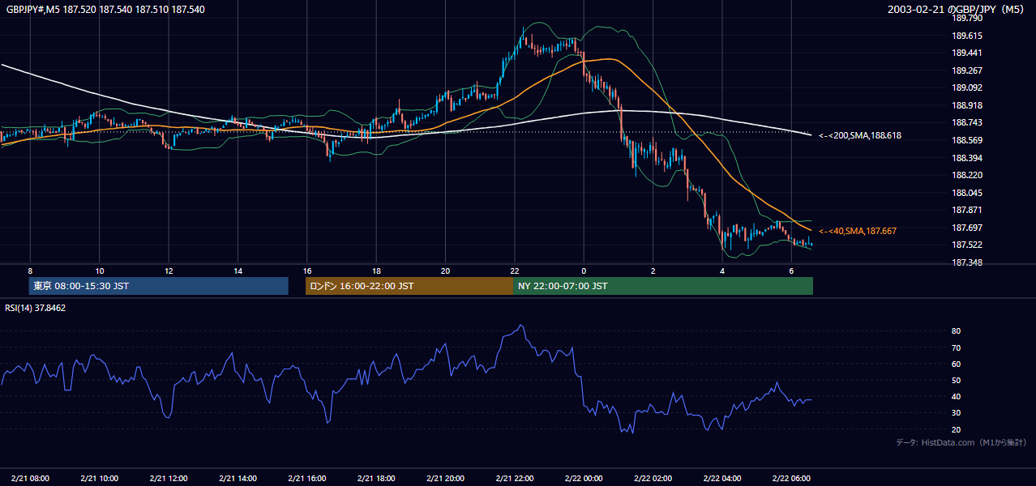Click price axis value 188.569

coord(967,140)
